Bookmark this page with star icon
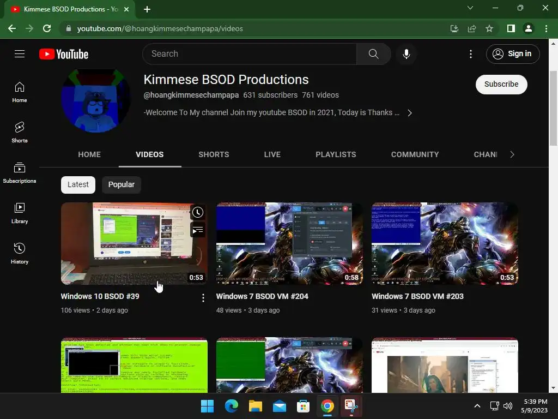This screenshot has height=419, width=558. pyautogui.click(x=489, y=28)
